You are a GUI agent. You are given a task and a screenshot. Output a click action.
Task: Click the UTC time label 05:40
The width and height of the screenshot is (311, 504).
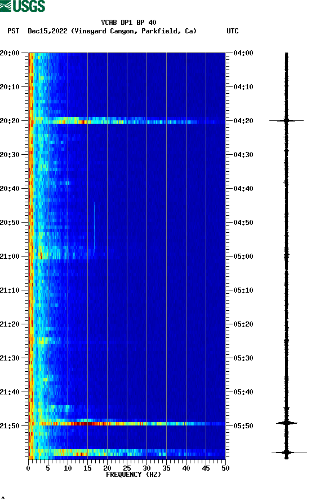pyautogui.click(x=243, y=392)
